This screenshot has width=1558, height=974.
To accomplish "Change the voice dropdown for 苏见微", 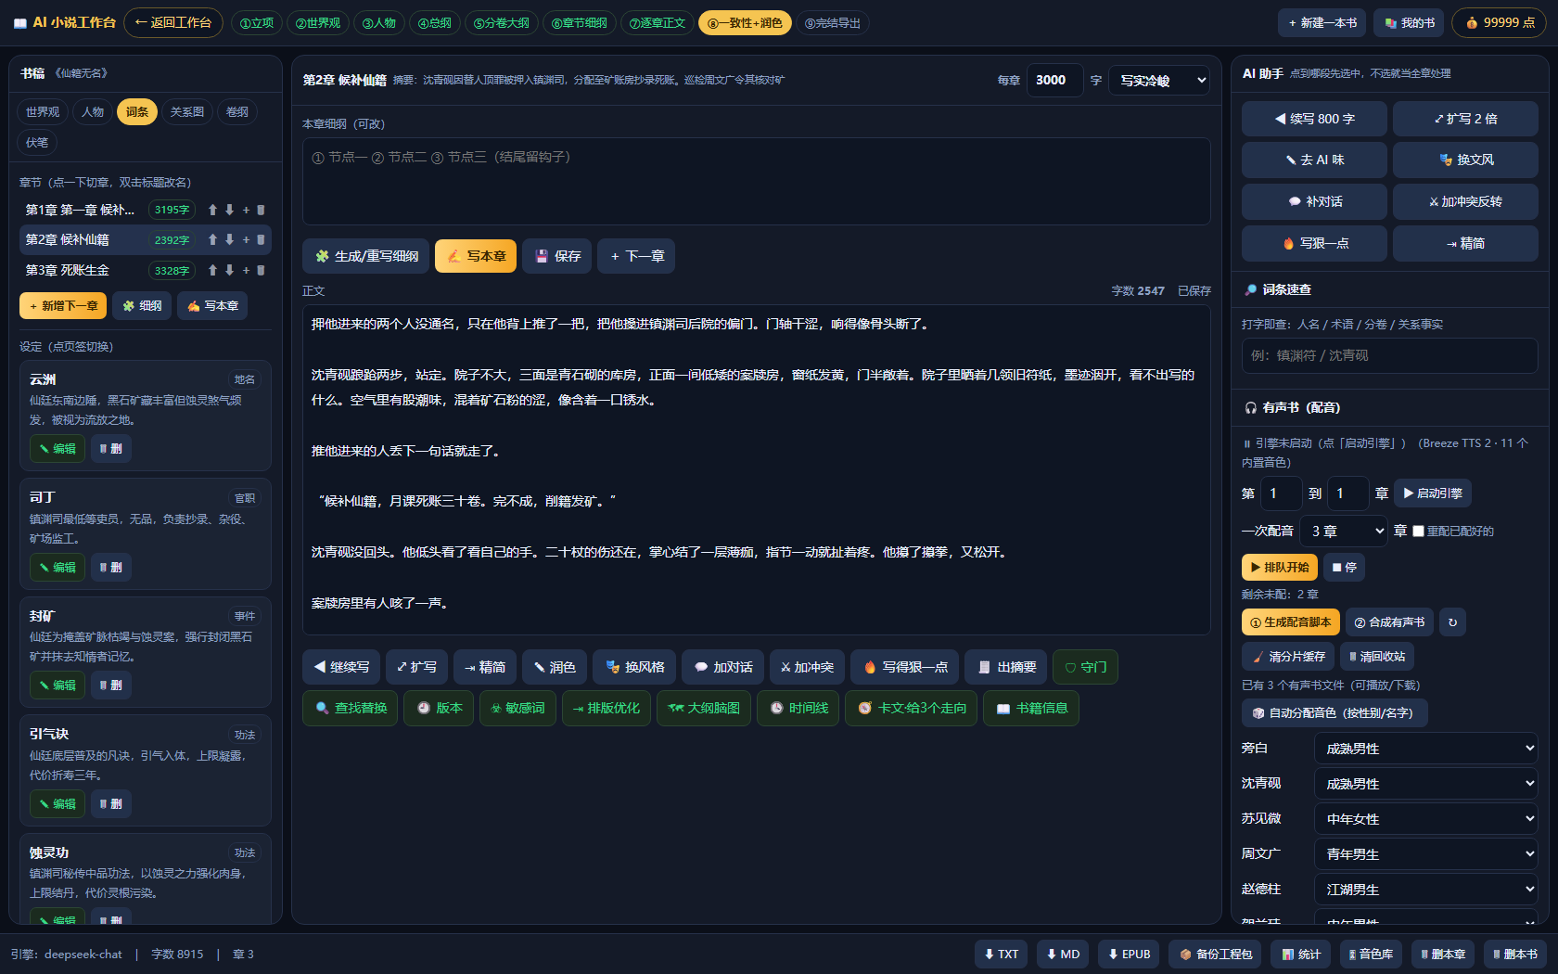I will pyautogui.click(x=1426, y=818).
